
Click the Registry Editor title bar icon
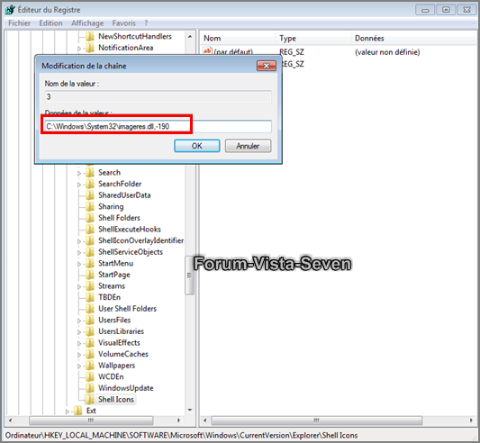coord(10,10)
